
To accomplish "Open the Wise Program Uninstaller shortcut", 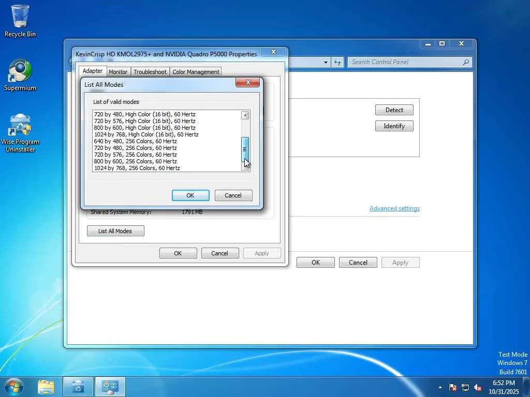I will [20, 133].
